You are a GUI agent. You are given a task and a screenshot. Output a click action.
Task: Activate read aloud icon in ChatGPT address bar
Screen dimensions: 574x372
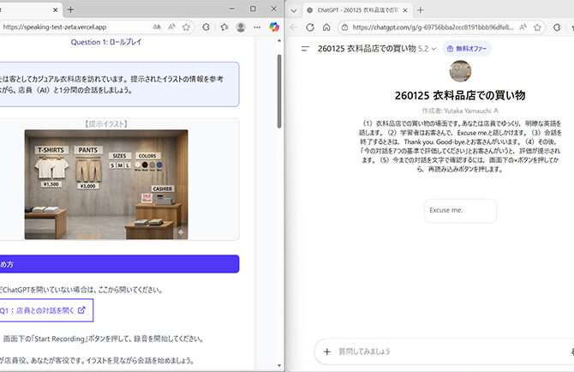coord(523,27)
